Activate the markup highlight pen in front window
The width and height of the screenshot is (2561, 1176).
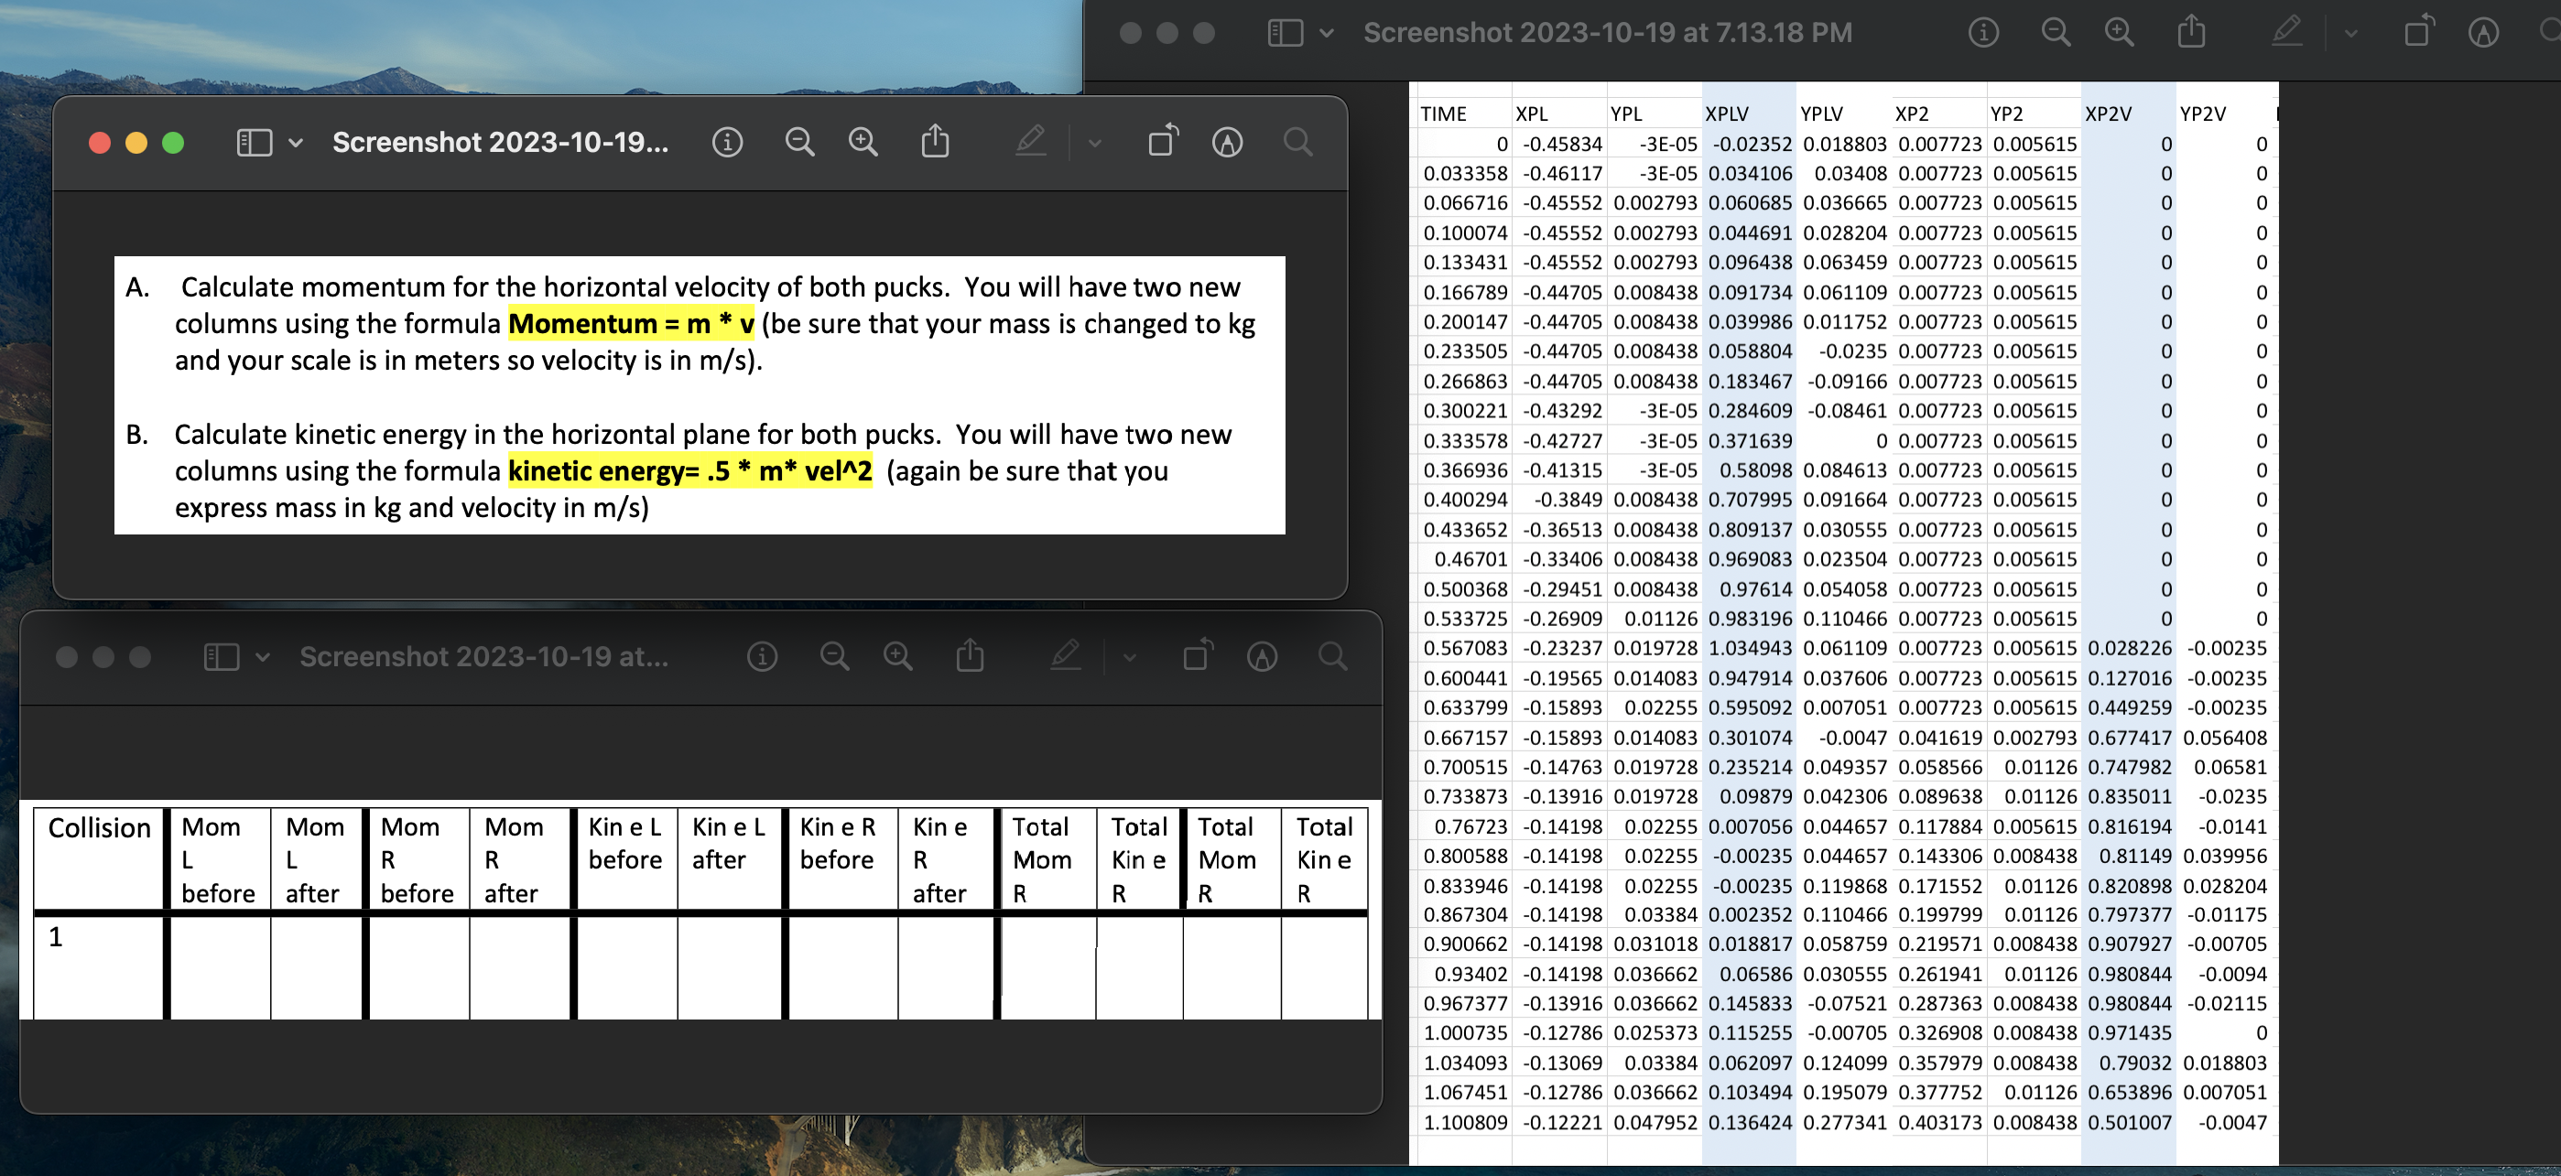(1031, 142)
